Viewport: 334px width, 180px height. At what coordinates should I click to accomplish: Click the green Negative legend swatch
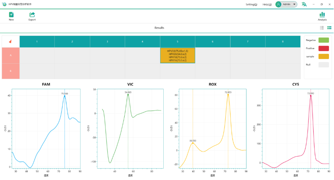(323, 40)
